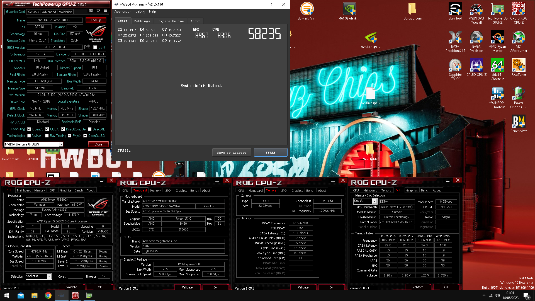Image resolution: width=535 pixels, height=301 pixels.
Task: Click BIOS version share/export icon
Action: point(87,47)
